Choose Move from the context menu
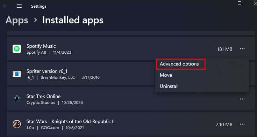Viewport: 257px width, 137px height. point(166,75)
